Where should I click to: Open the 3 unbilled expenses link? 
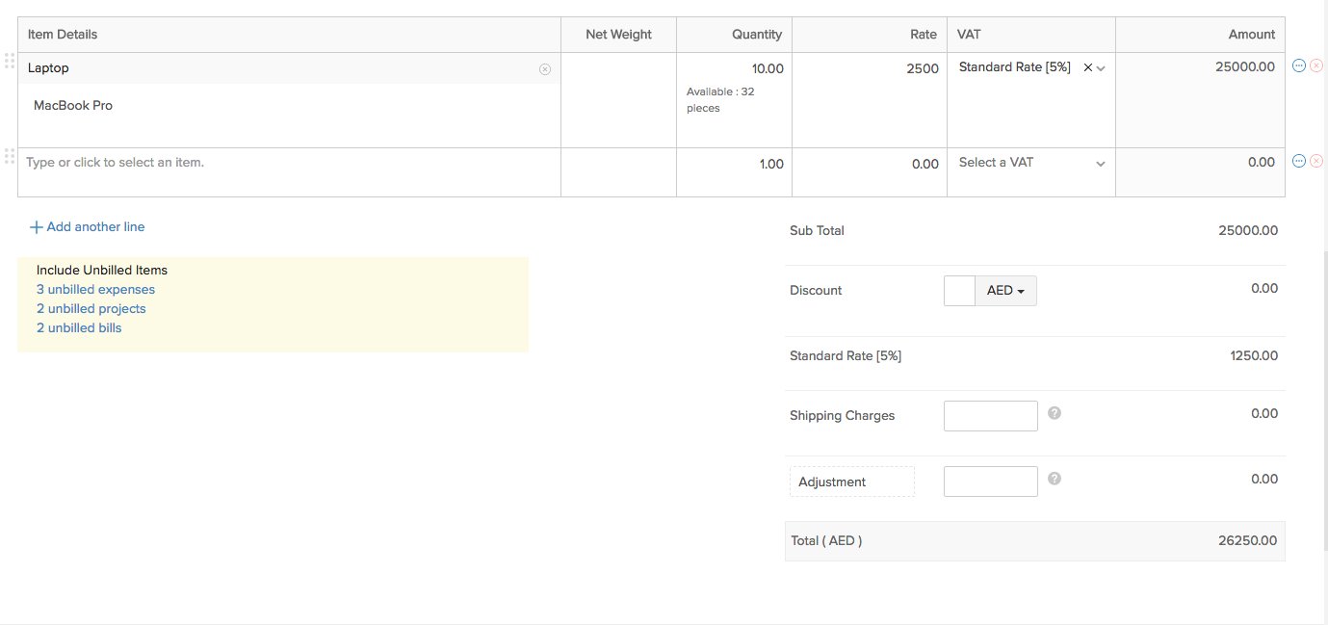(x=94, y=289)
